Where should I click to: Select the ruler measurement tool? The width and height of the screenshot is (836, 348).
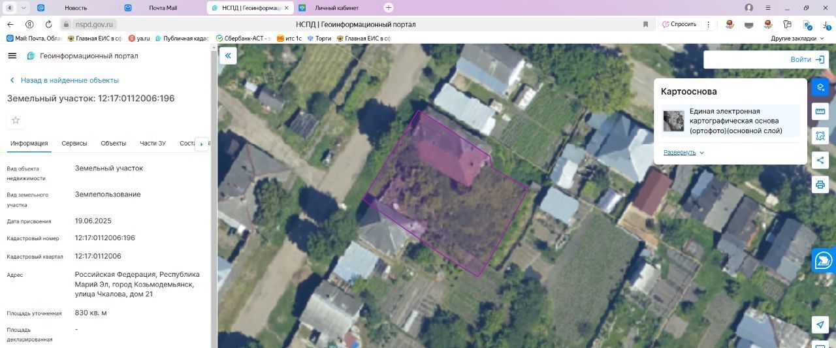[x=820, y=112]
